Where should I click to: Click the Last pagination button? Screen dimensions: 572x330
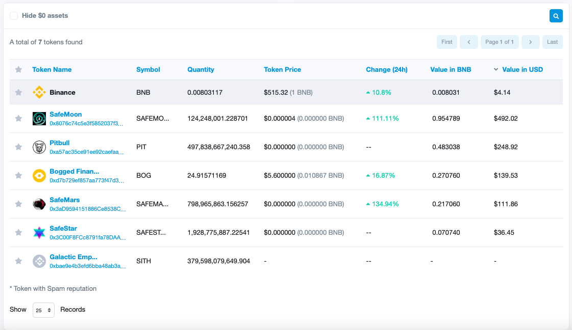pyautogui.click(x=553, y=42)
